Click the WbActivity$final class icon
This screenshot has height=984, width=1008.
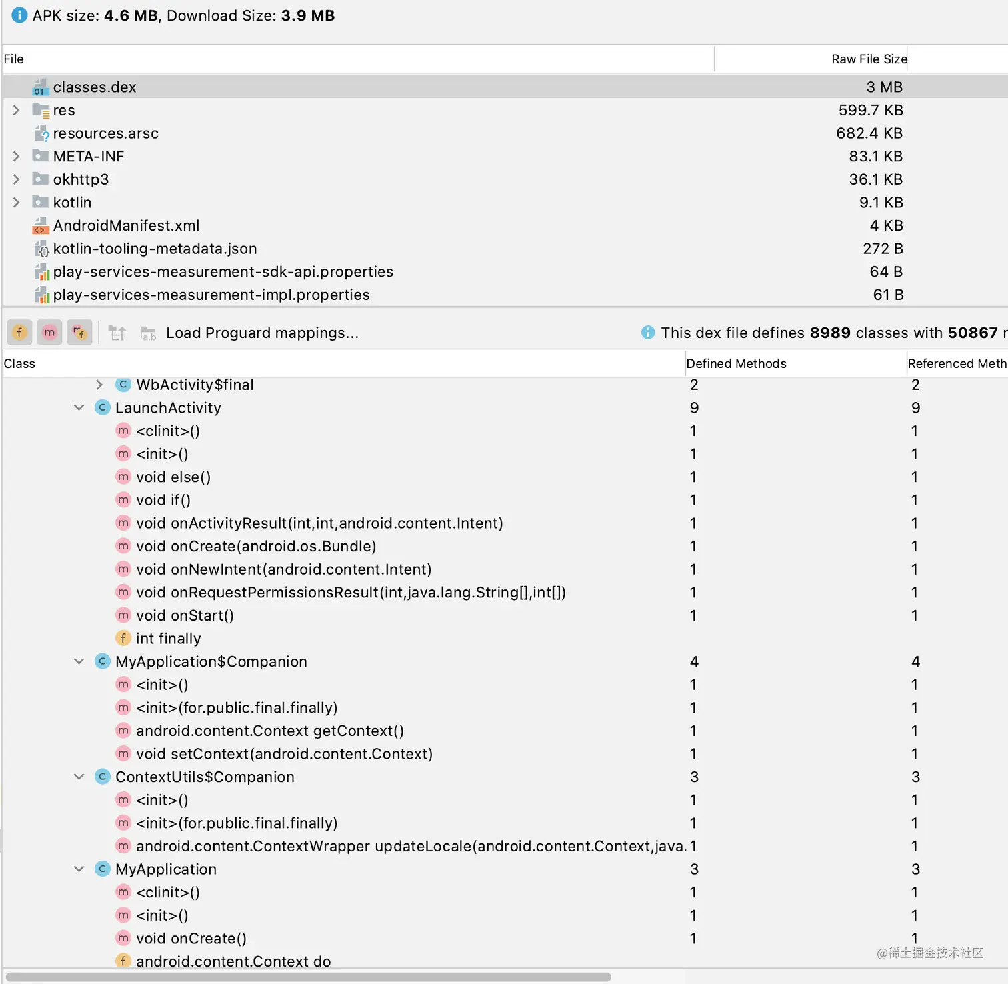tap(123, 385)
